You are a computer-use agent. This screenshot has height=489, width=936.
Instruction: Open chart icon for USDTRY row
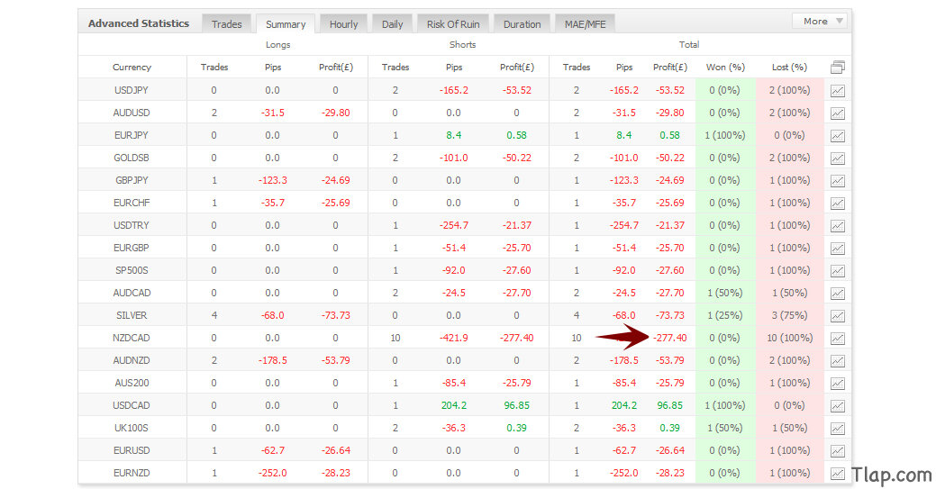coord(838,226)
